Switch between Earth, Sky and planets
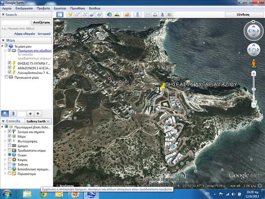The image size is (265, 199). [x=127, y=15]
